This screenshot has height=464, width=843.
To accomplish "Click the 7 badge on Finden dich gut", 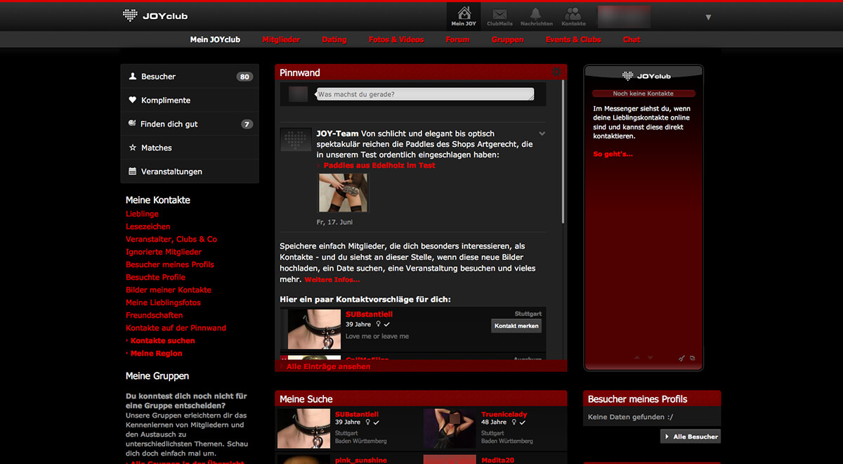I will click(x=247, y=124).
